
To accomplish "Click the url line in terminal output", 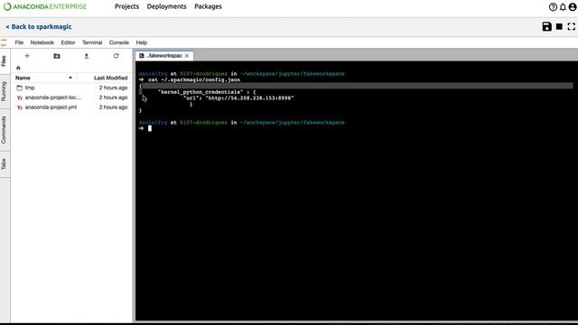I will [238, 98].
